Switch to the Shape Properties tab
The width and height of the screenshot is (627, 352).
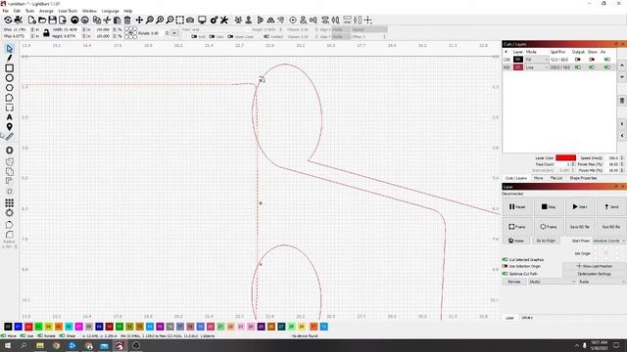(583, 178)
